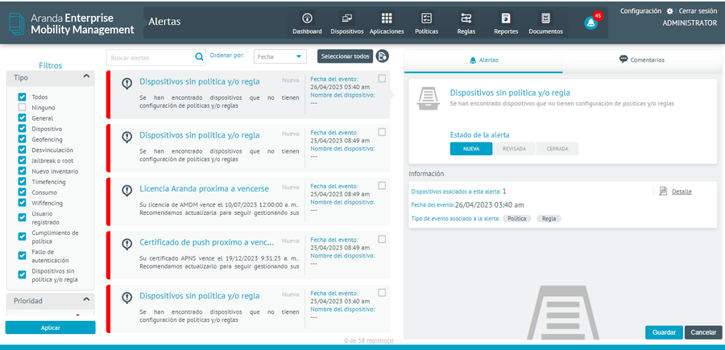This screenshot has width=725, height=350.
Task: Uncheck the Geofencing filter checkbox
Action: (23, 139)
